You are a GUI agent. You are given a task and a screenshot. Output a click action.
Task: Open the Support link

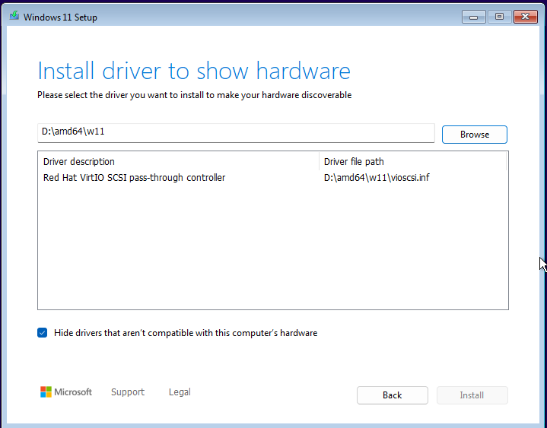click(127, 392)
